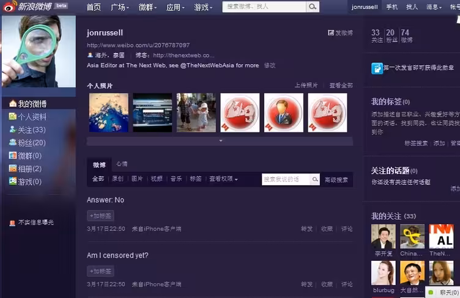The width and height of the screenshot is (460, 298).
Task: Click the 33 关注 count in stats
Action: pos(377,35)
